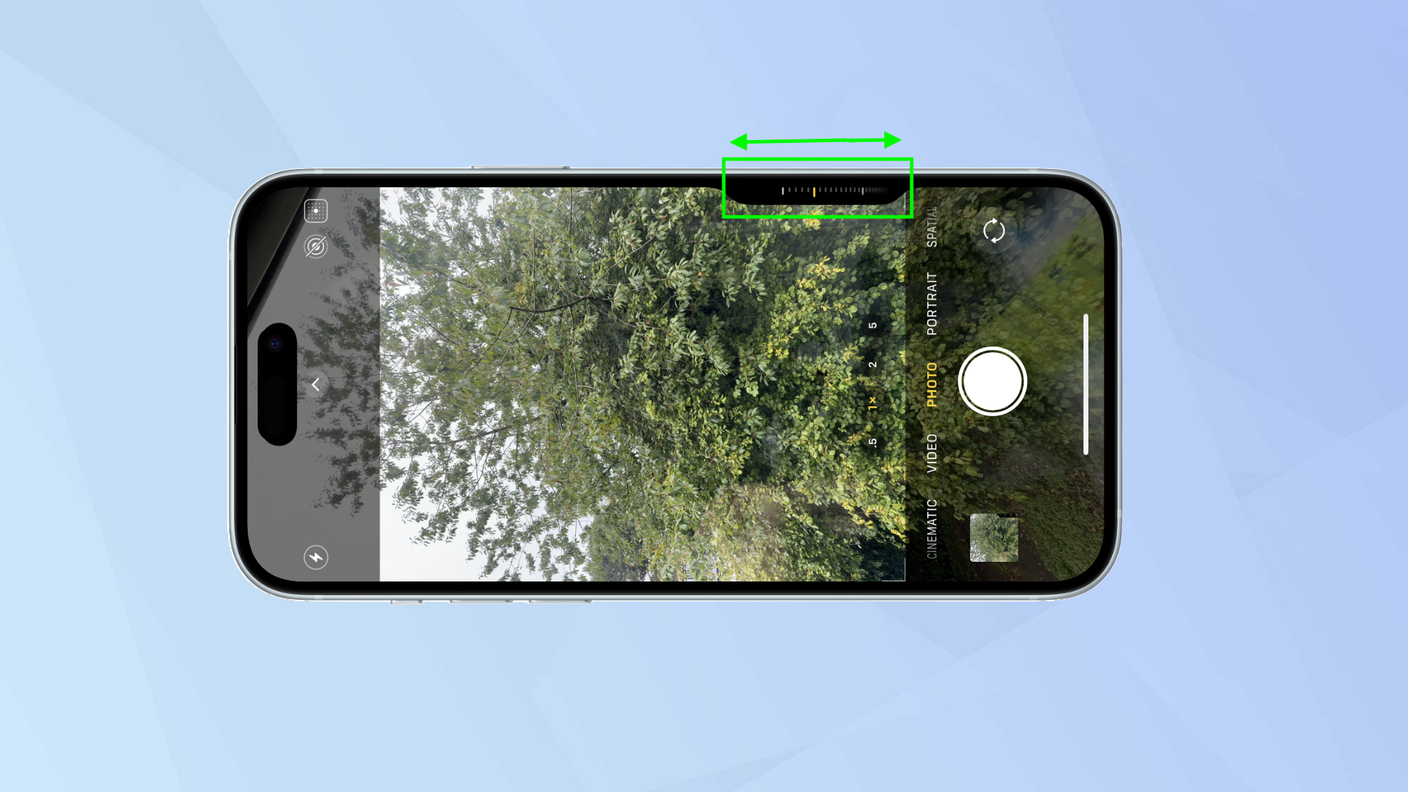Image resolution: width=1408 pixels, height=792 pixels.
Task: Select the 5x telephoto zoom
Action: point(870,324)
